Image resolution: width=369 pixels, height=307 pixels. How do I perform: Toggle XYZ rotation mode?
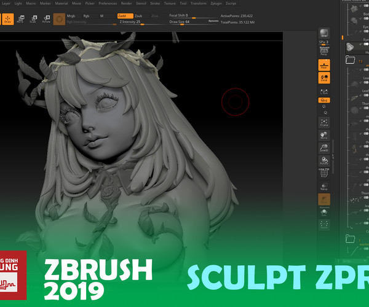point(324,100)
